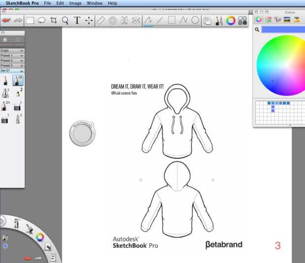Screen dimensions: 305x263
Task: Open the Edit menu
Action: [60, 3]
